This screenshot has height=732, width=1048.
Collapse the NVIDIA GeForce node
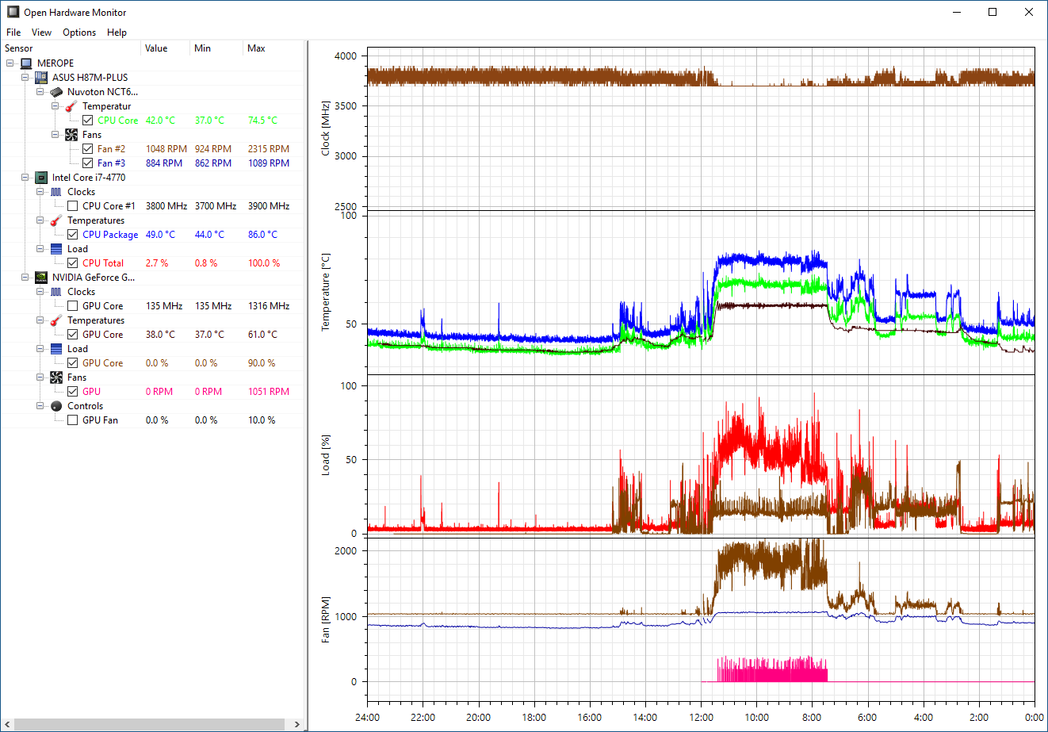click(x=25, y=278)
